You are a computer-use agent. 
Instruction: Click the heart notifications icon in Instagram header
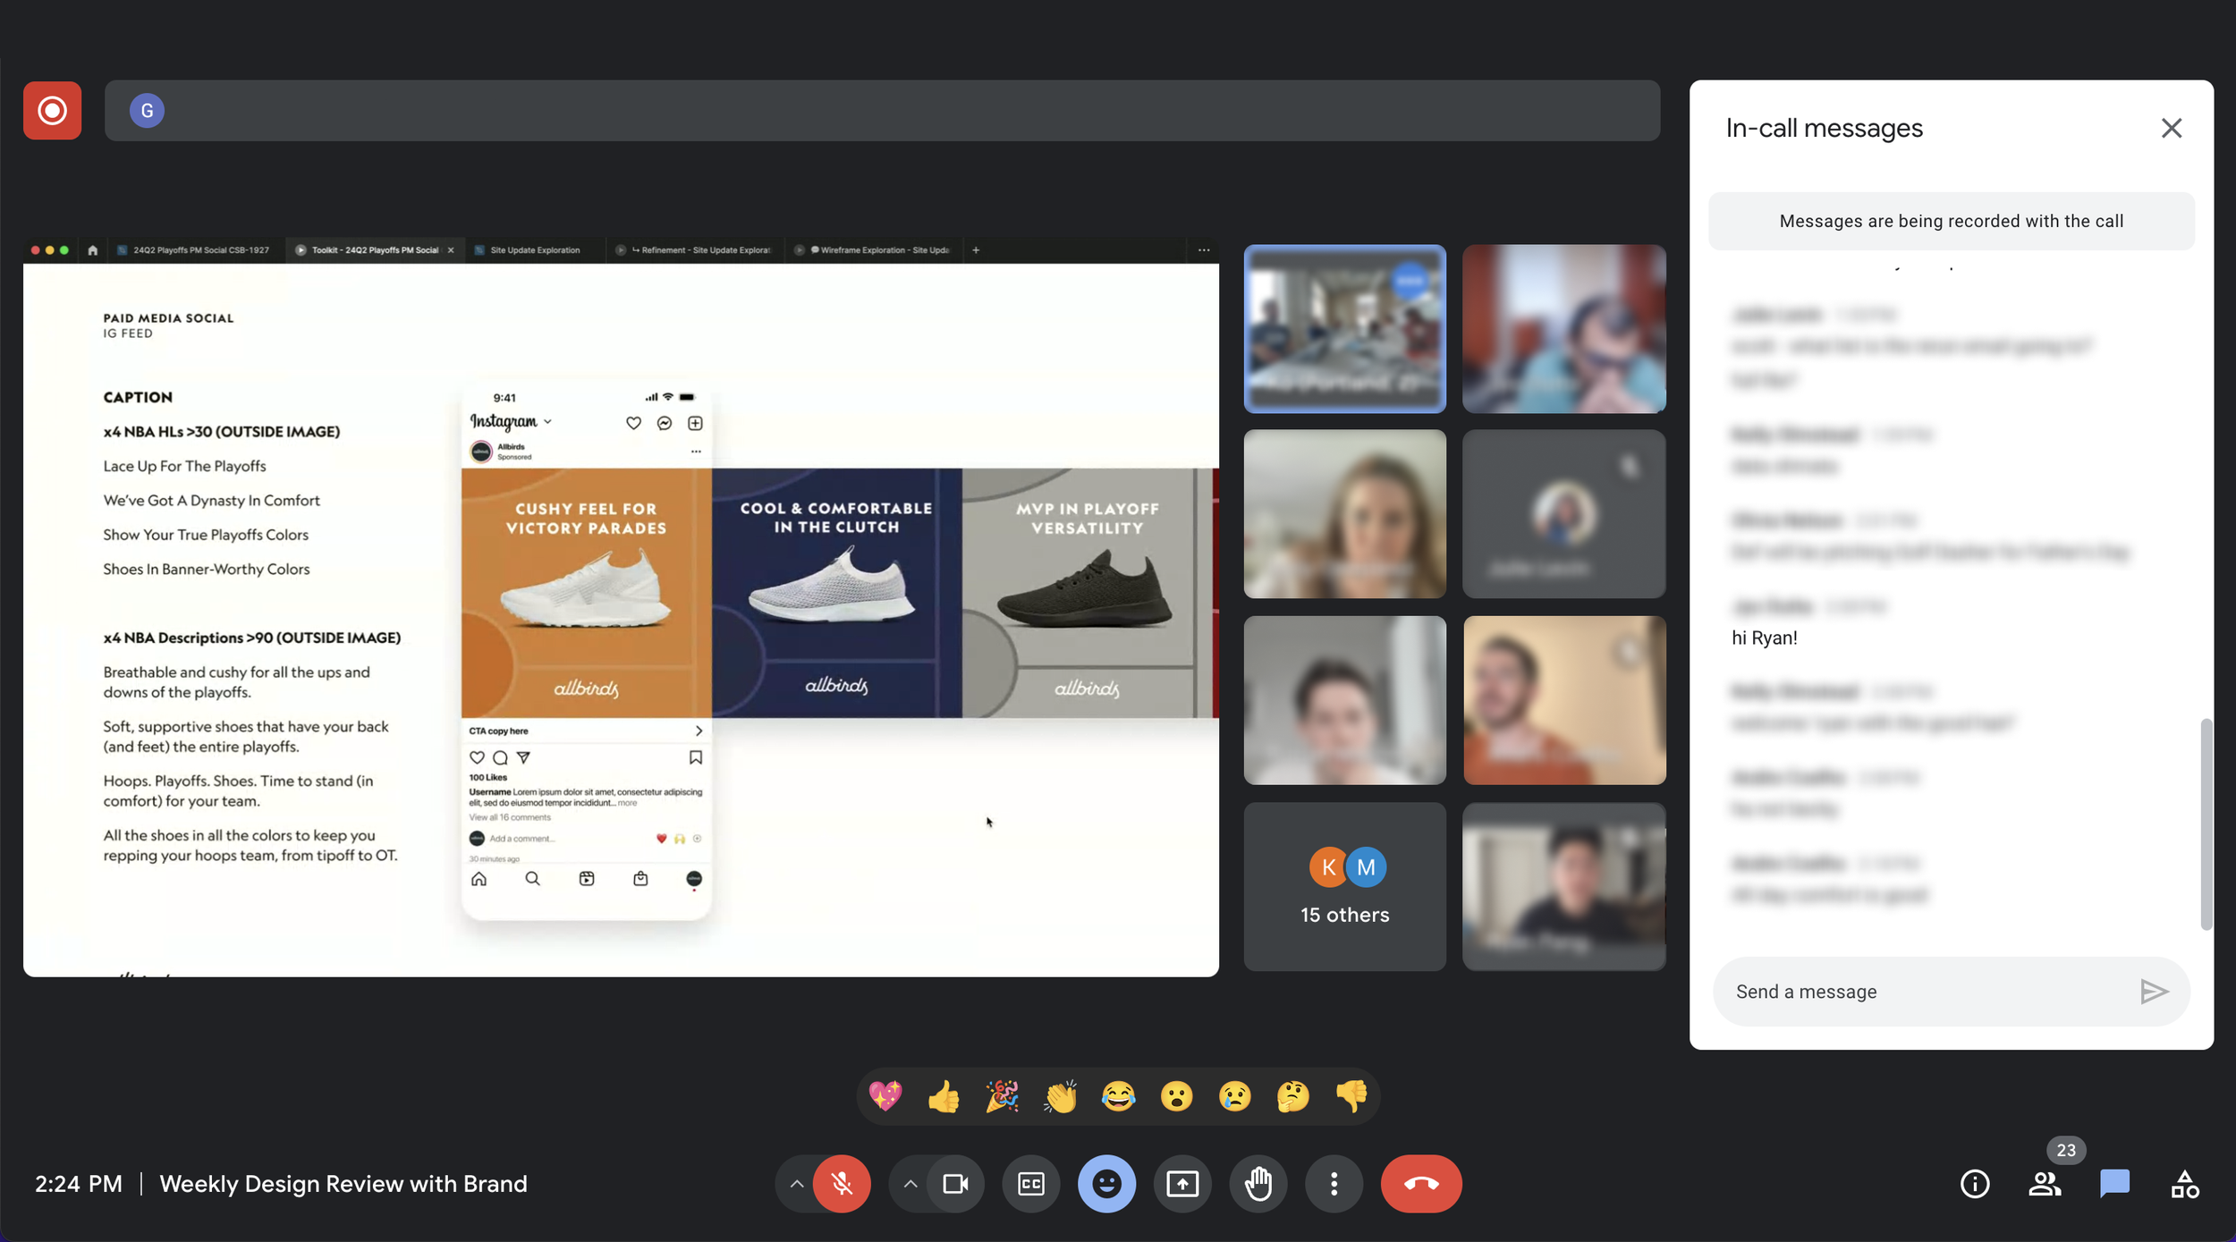coord(633,423)
